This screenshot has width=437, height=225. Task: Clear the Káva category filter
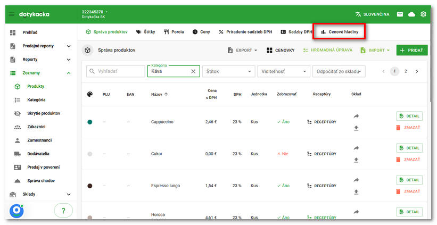[193, 71]
